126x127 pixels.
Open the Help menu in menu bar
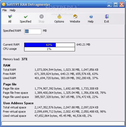(13, 10)
